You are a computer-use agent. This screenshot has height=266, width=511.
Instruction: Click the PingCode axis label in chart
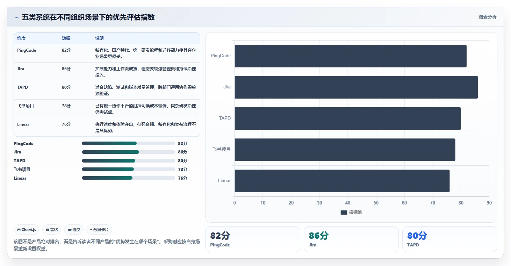pyautogui.click(x=221, y=56)
